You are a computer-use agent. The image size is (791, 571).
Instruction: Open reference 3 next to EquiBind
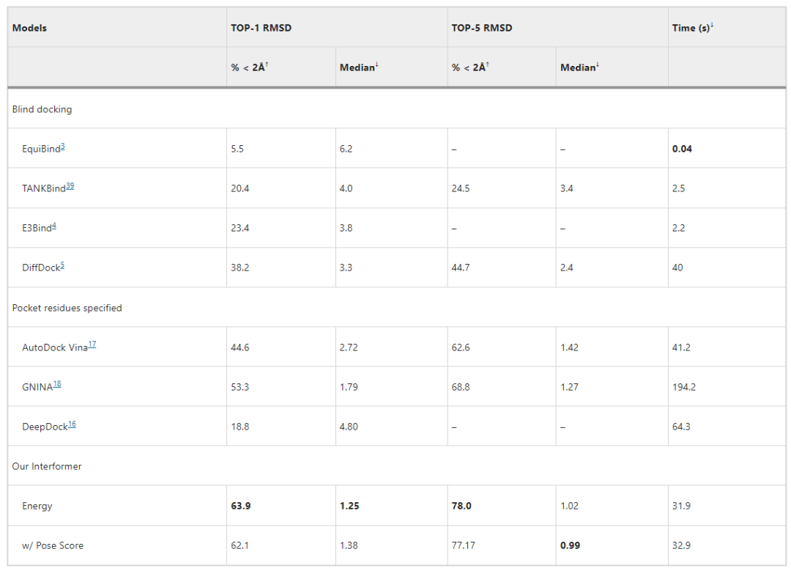(x=63, y=147)
